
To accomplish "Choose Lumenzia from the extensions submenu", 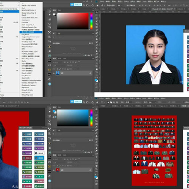I will pos(25,23).
